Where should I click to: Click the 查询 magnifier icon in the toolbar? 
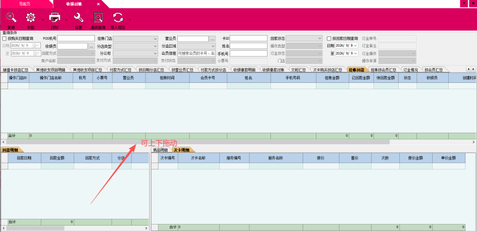[12, 17]
